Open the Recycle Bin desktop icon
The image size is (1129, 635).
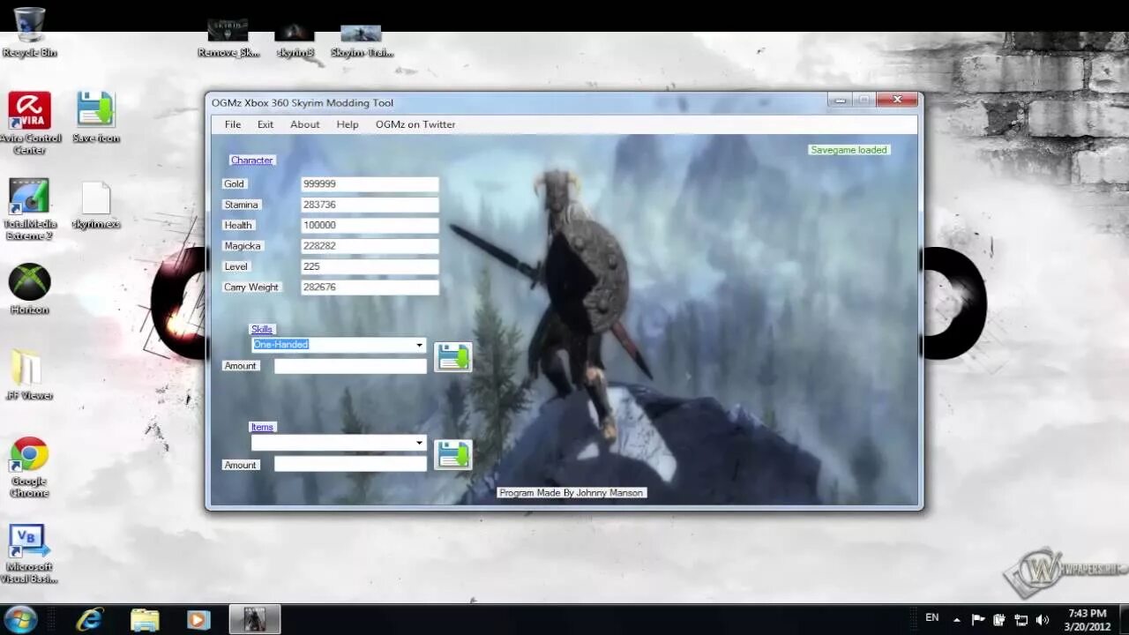[29, 32]
